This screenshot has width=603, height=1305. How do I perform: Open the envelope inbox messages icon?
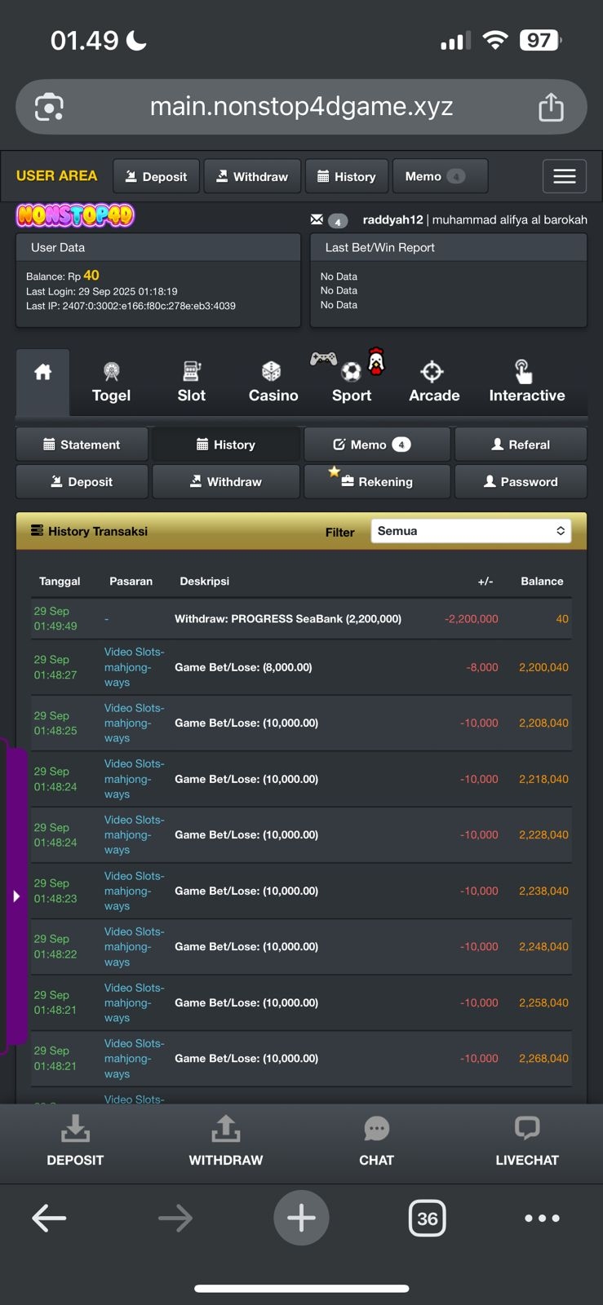pos(317,219)
